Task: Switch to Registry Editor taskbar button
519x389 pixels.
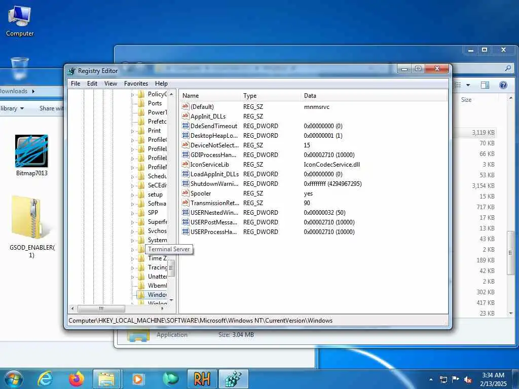Action: point(234,379)
